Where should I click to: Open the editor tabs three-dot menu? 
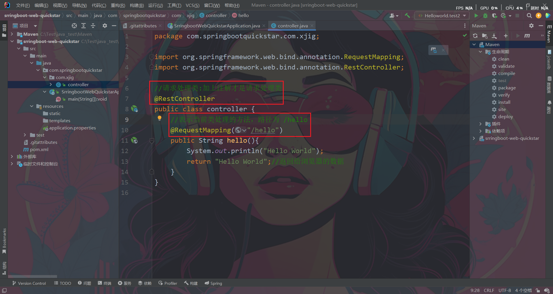coord(465,26)
